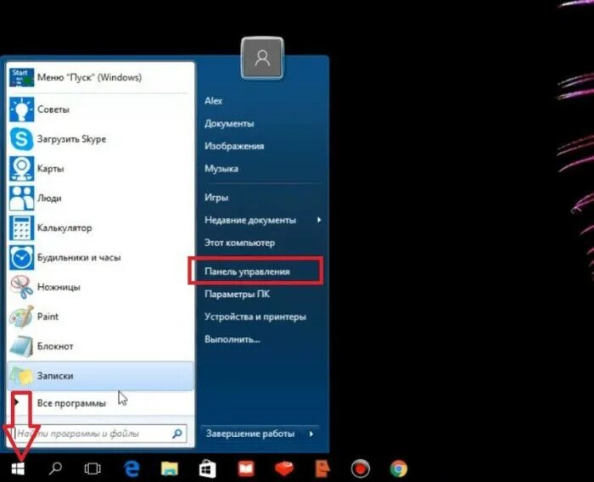Open Параметры ПК
The width and height of the screenshot is (594, 482).
[x=237, y=294]
